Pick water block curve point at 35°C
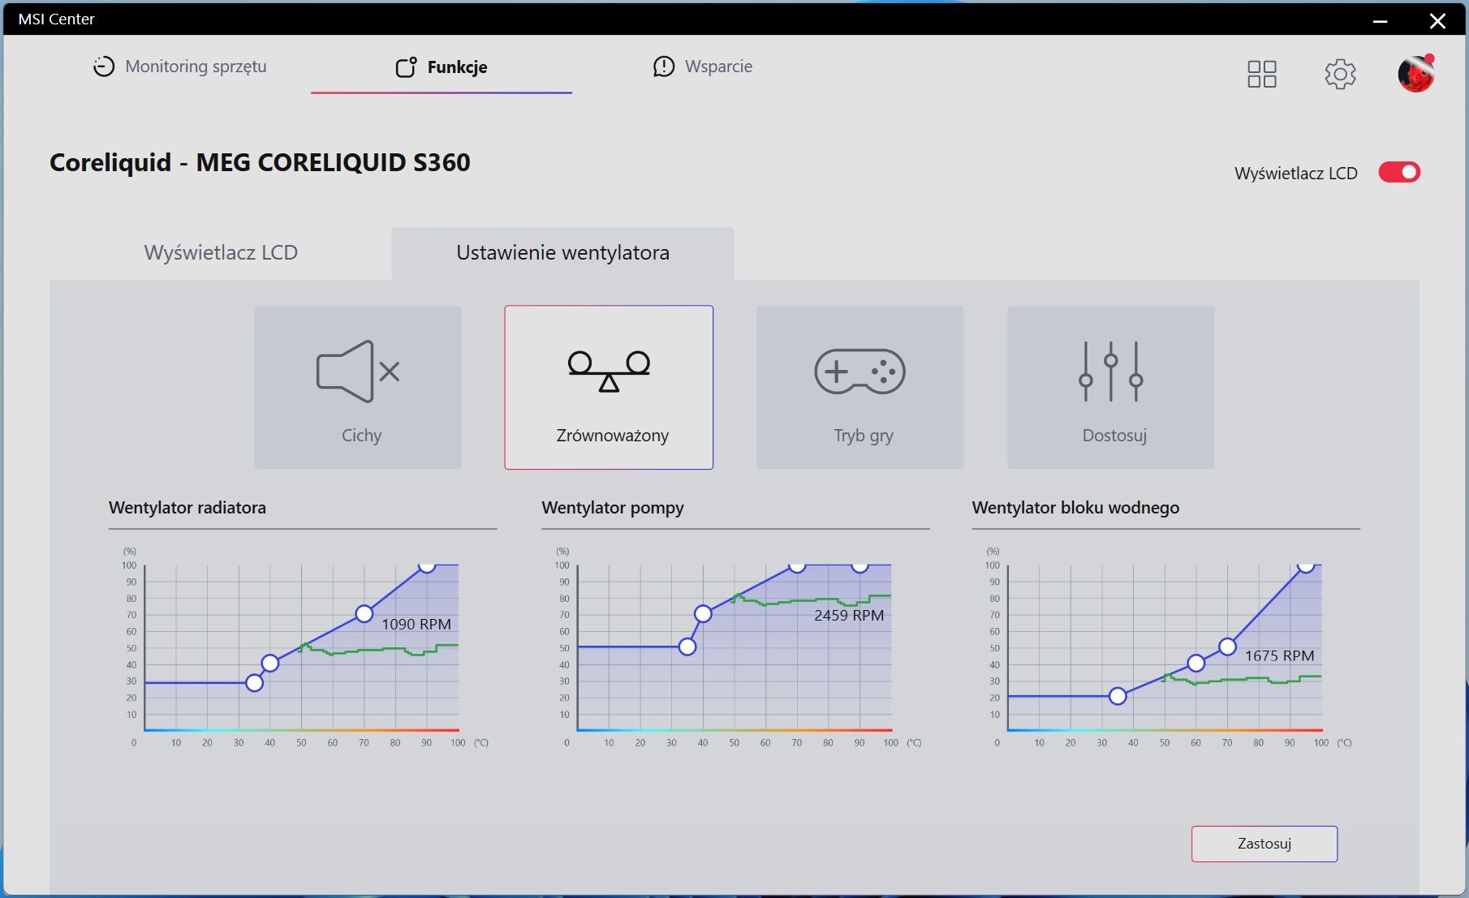The height and width of the screenshot is (898, 1469). [x=1118, y=696]
